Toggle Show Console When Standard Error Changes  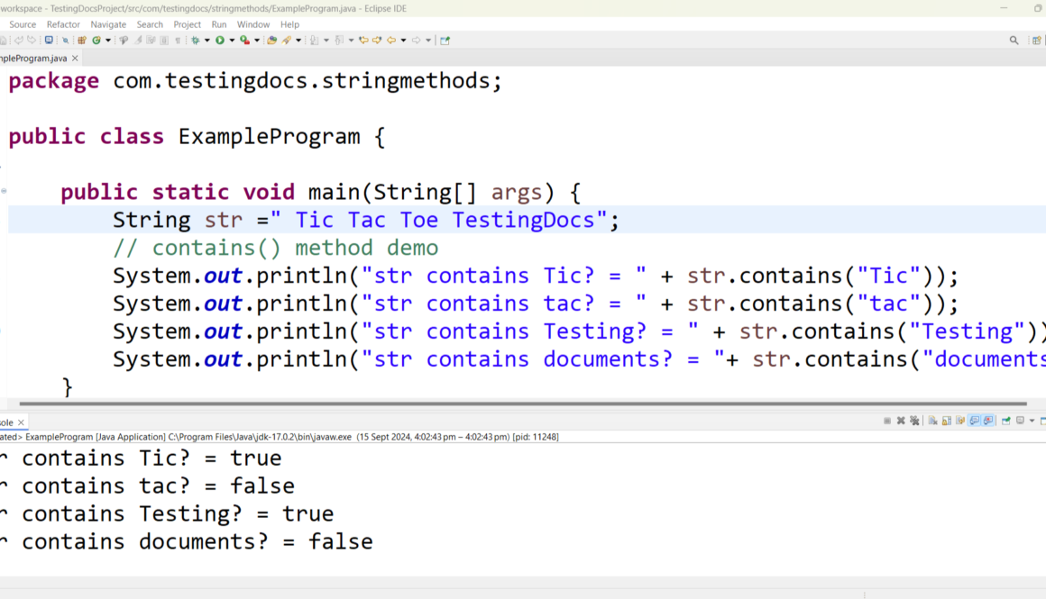988,421
